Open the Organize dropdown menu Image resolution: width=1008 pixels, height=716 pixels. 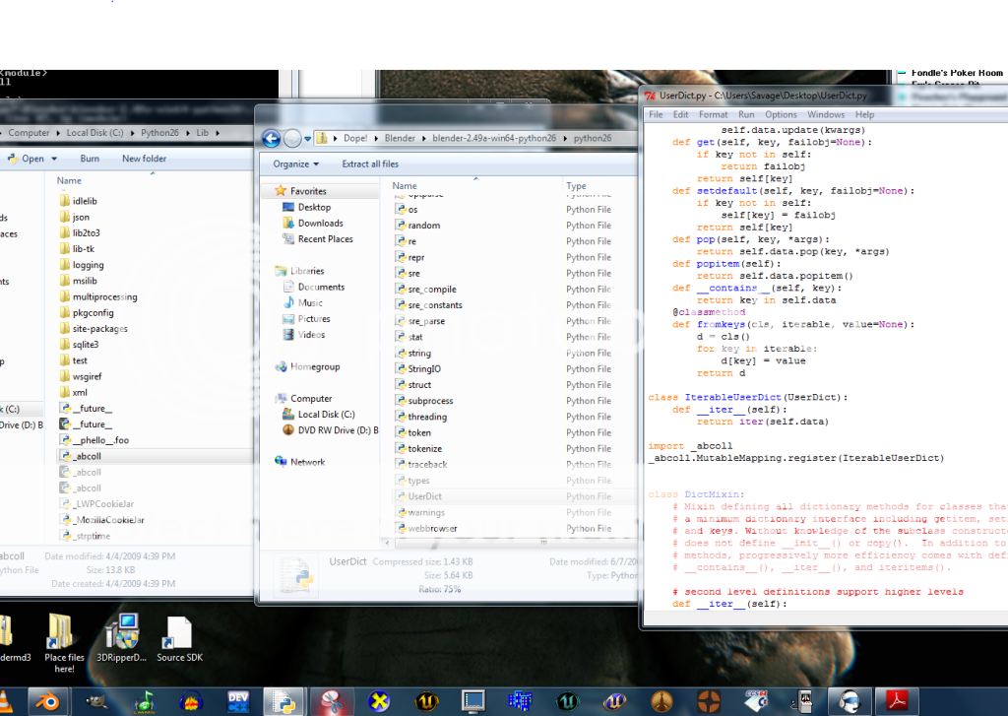point(295,164)
